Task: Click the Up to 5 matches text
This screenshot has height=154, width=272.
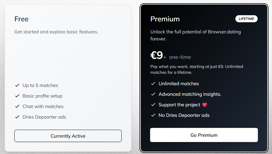Action: pyautogui.click(x=40, y=85)
